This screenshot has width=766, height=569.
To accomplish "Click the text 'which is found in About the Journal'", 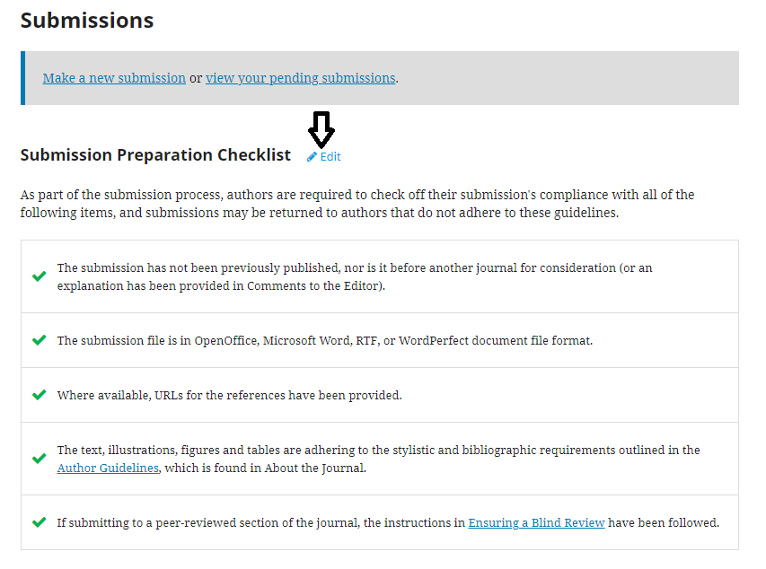I will (265, 468).
